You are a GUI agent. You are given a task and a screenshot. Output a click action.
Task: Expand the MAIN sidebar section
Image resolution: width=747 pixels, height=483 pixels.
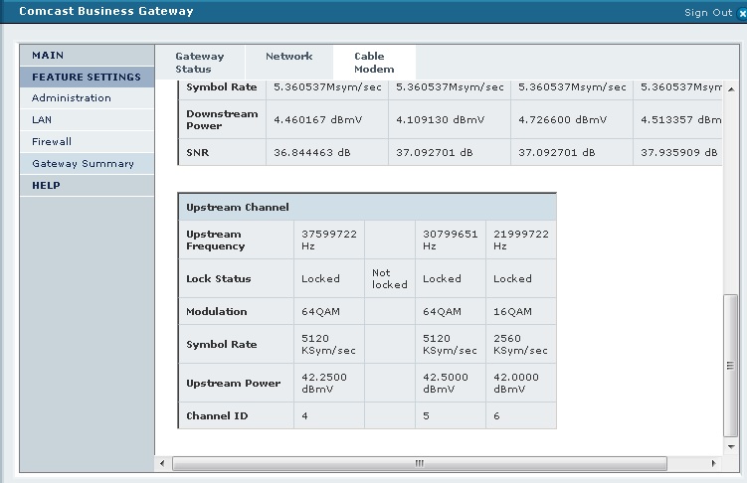click(87, 56)
